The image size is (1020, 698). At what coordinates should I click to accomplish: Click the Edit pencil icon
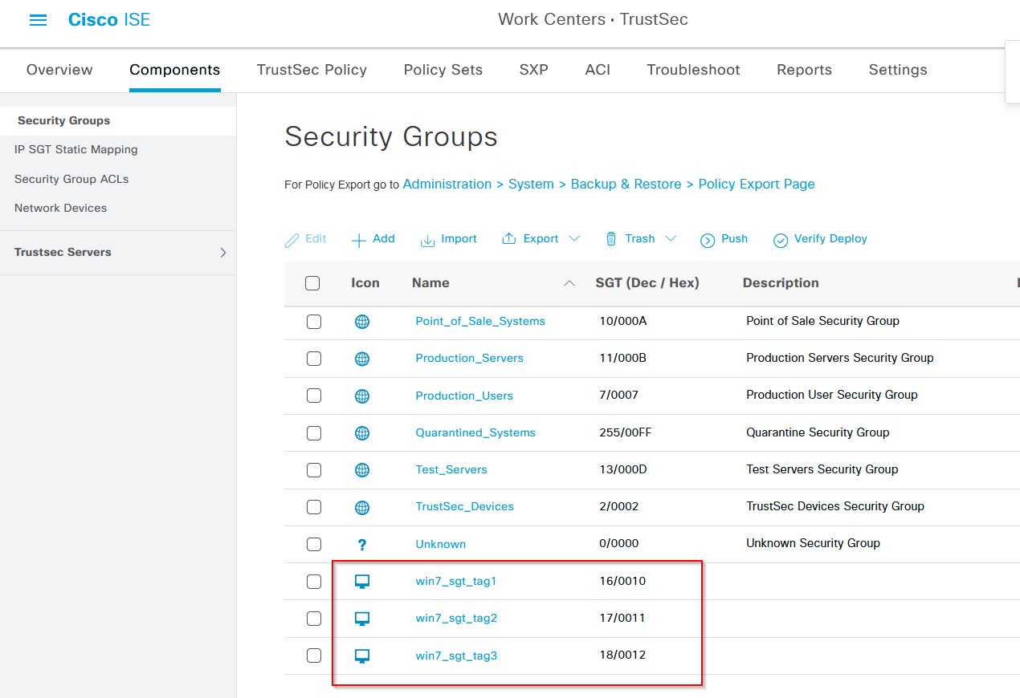click(x=292, y=240)
